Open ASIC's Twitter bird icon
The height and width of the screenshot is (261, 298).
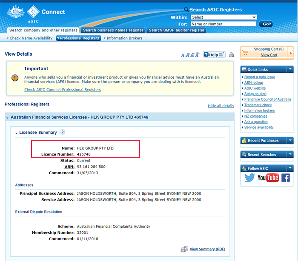pos(249,178)
